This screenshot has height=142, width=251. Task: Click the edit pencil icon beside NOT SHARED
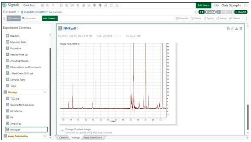(218, 12)
